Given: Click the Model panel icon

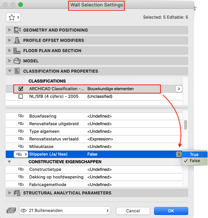Looking at the screenshot, I should 17,61.
